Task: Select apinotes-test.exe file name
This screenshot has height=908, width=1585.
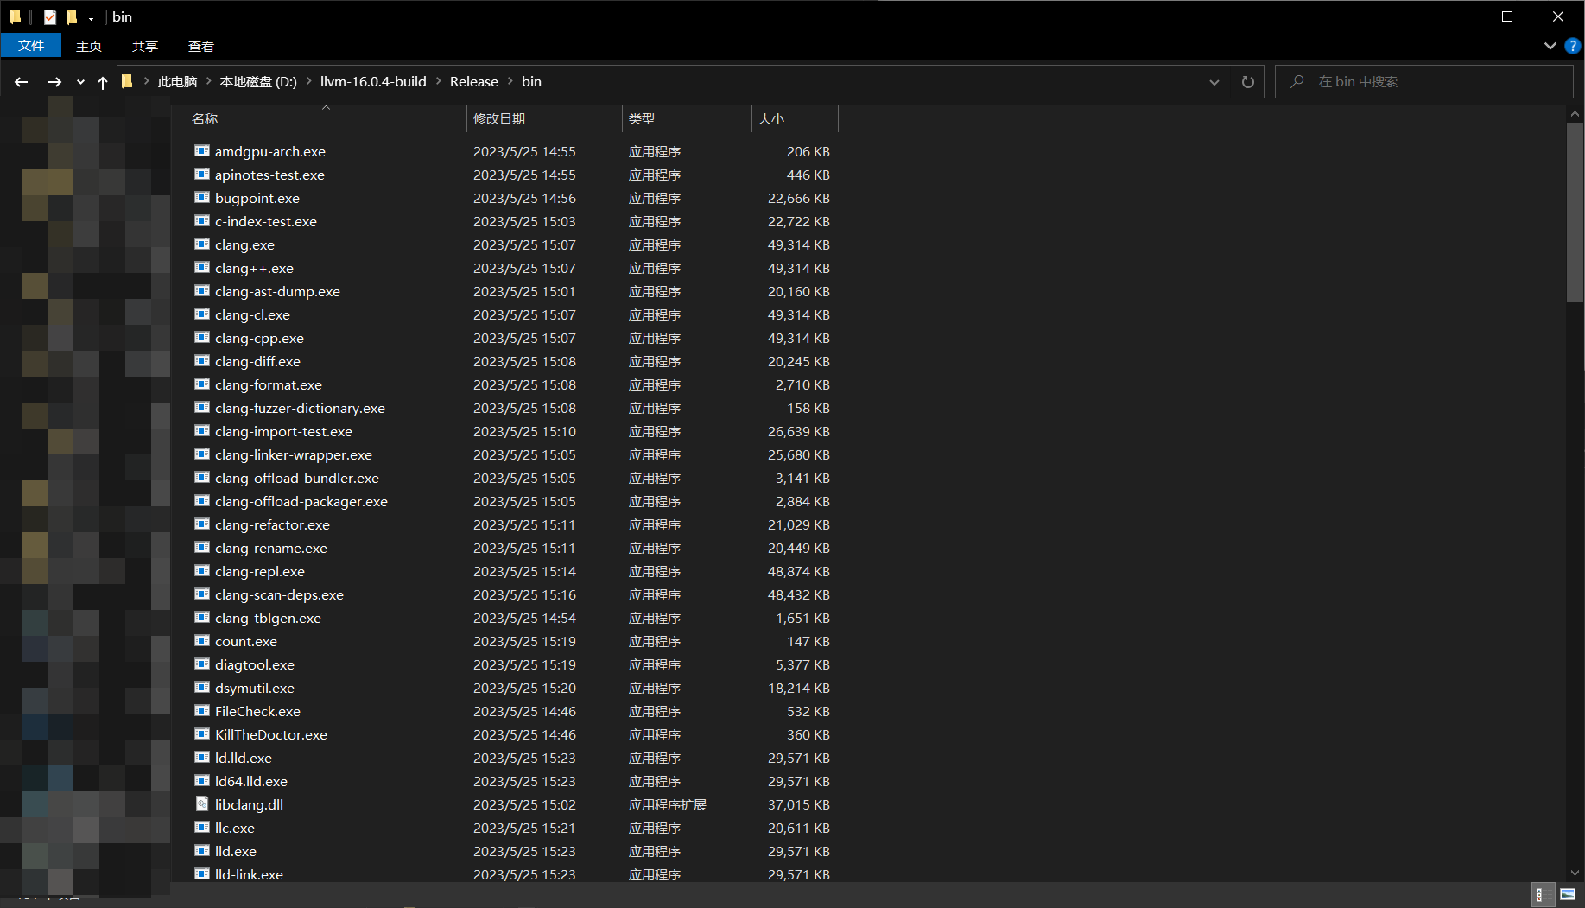Action: (x=269, y=175)
